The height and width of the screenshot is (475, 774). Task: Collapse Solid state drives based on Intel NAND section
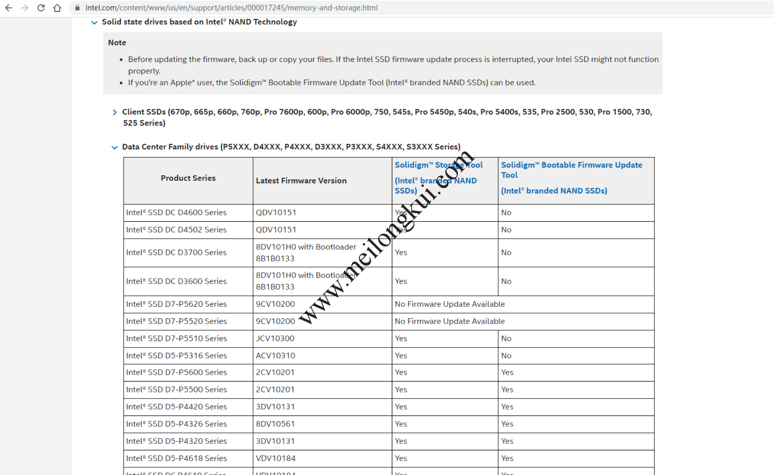(x=94, y=22)
